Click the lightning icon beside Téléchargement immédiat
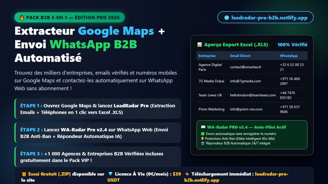Image resolution: width=328 pixels, height=184 pixels. click(x=187, y=174)
